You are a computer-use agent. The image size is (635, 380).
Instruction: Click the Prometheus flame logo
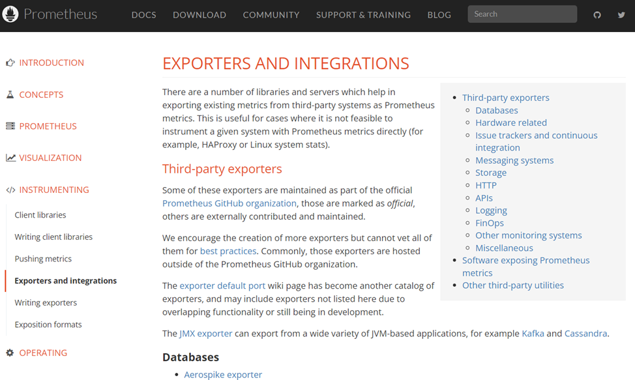10,14
